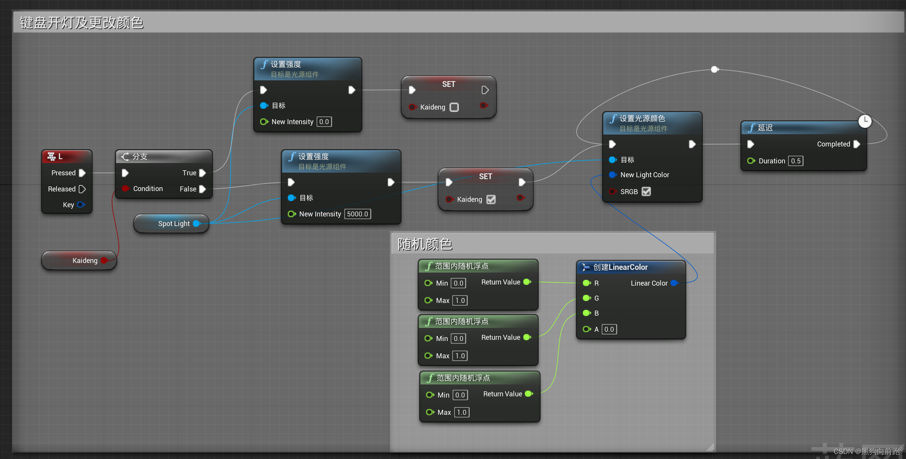This screenshot has height=459, width=906.
Task: Click the Delay node clock icon
Action: pyautogui.click(x=865, y=121)
